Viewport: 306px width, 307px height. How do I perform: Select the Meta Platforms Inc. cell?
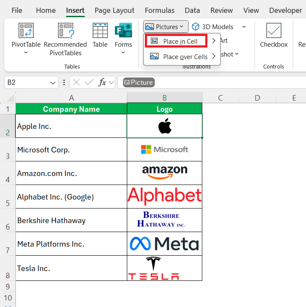click(x=71, y=244)
